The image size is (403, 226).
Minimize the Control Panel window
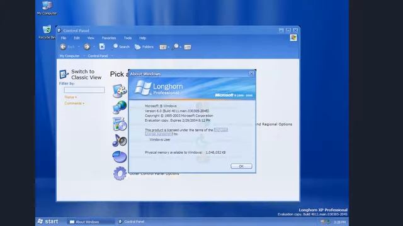(x=281, y=30)
